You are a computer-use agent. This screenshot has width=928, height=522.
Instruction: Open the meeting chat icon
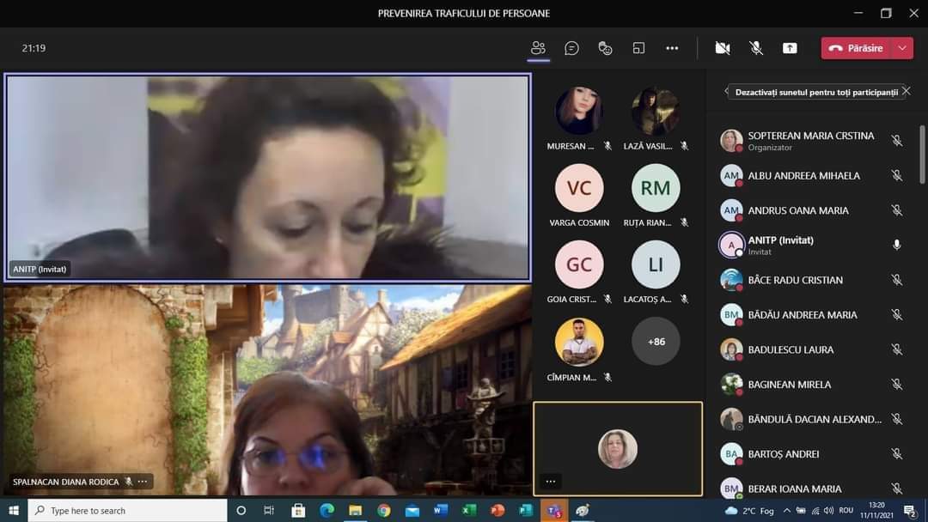[x=571, y=48]
